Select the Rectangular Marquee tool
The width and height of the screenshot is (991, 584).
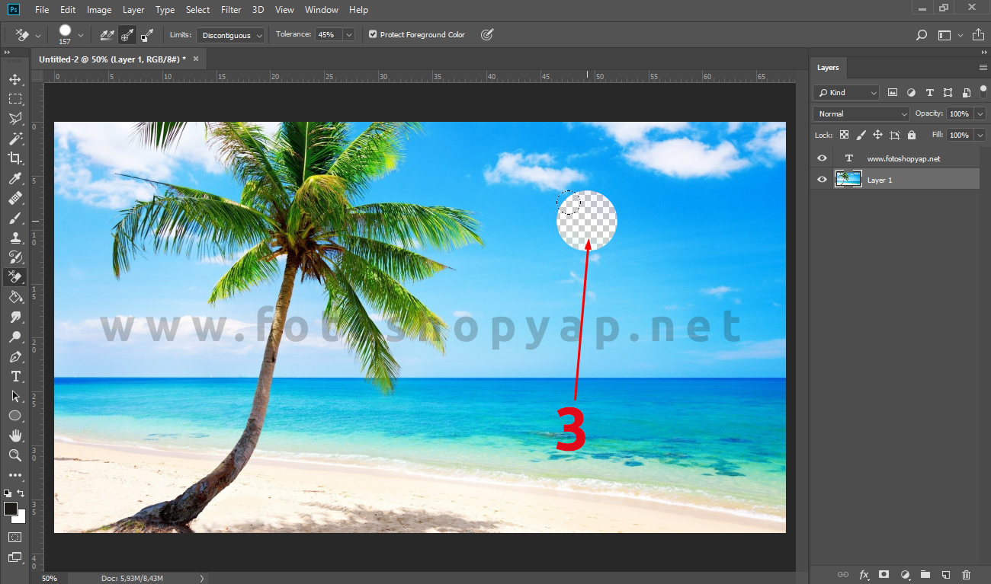tap(14, 99)
